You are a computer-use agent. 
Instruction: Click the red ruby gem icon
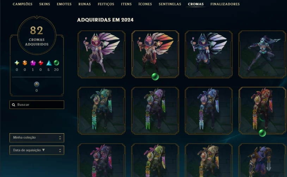(x=41, y=63)
